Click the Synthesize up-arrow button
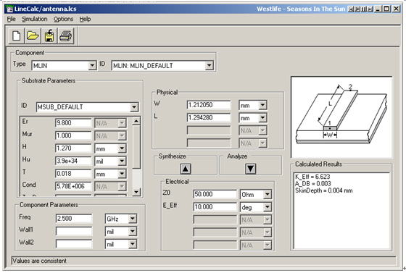The image size is (406, 273). pyautogui.click(x=186, y=169)
